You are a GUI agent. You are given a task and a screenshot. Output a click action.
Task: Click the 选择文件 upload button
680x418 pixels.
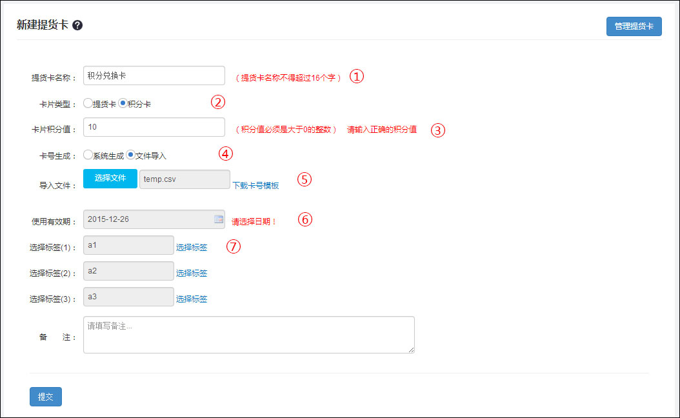point(110,178)
